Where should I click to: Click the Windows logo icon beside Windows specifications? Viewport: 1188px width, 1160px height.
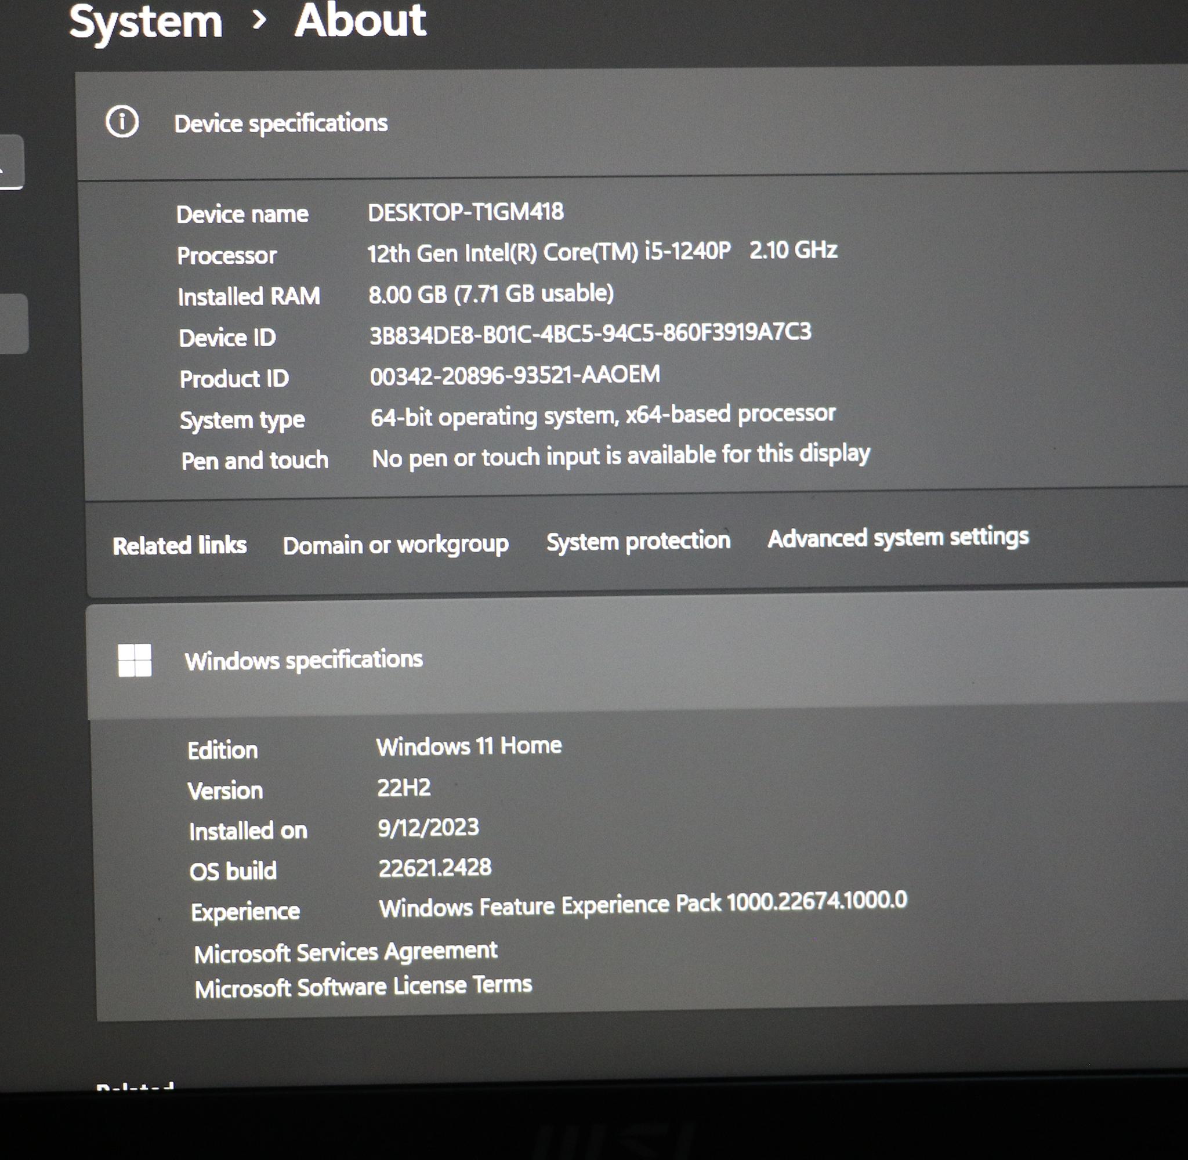135,661
